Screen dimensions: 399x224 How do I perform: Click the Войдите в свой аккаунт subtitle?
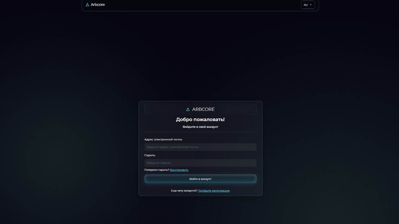tap(200, 127)
